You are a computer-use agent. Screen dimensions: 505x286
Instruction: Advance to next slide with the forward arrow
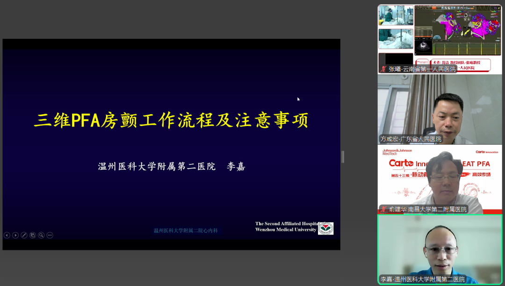(x=15, y=235)
